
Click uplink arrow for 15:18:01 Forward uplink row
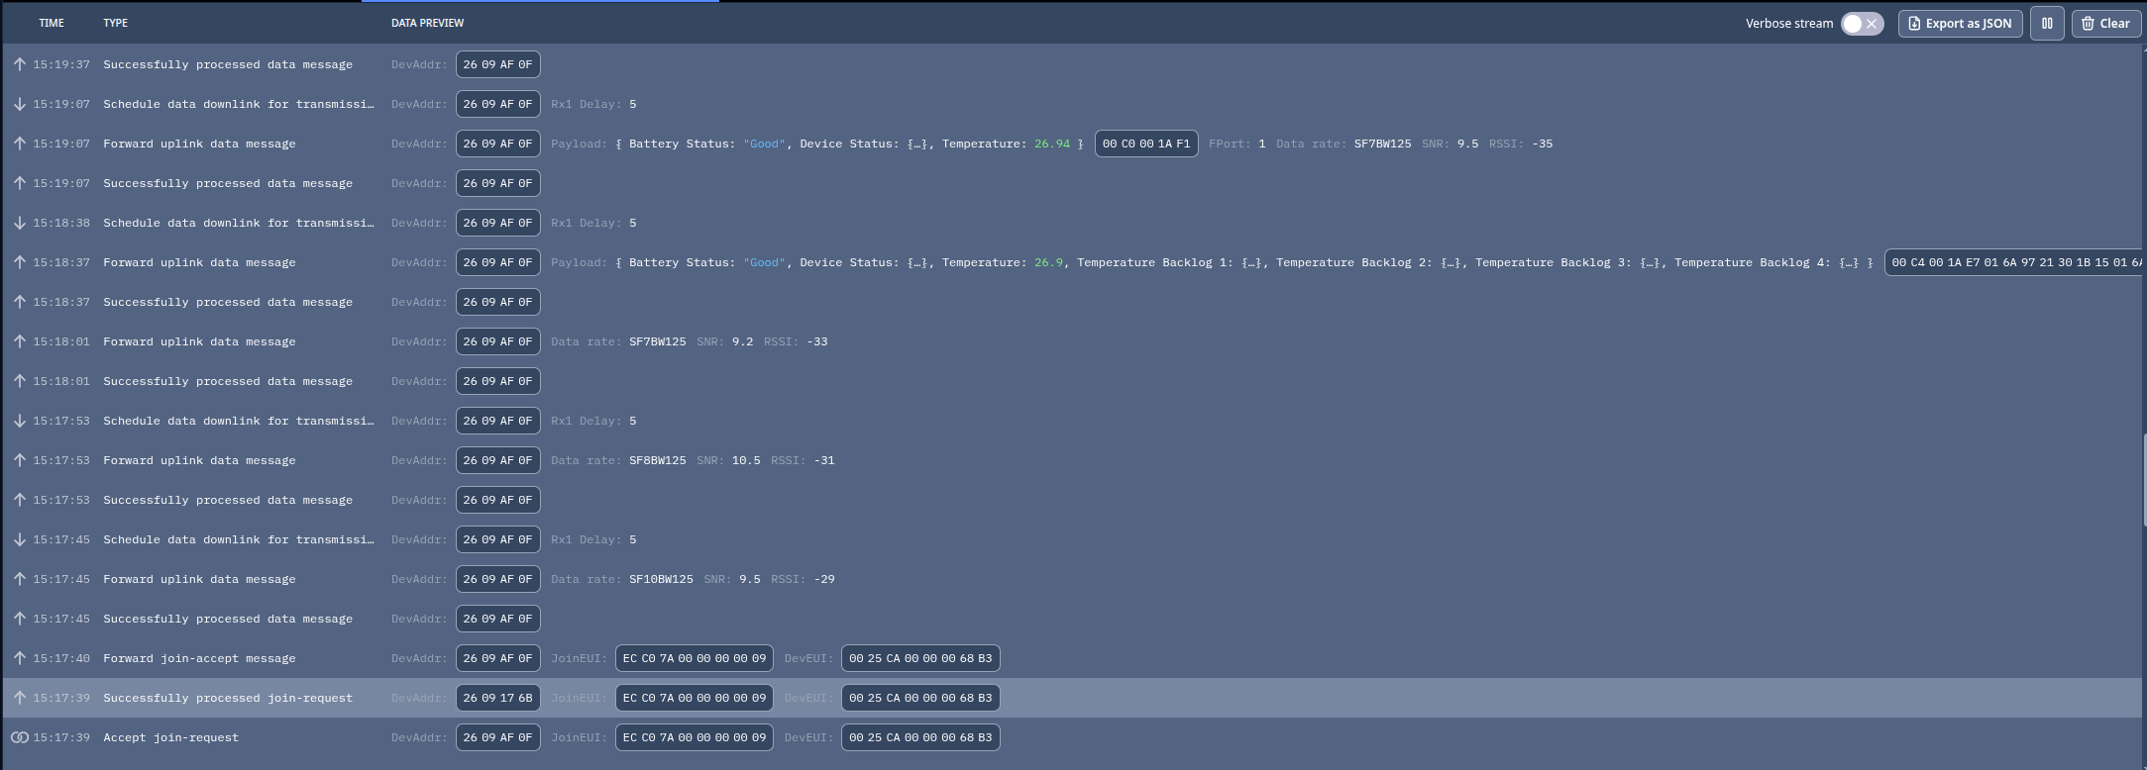click(19, 341)
